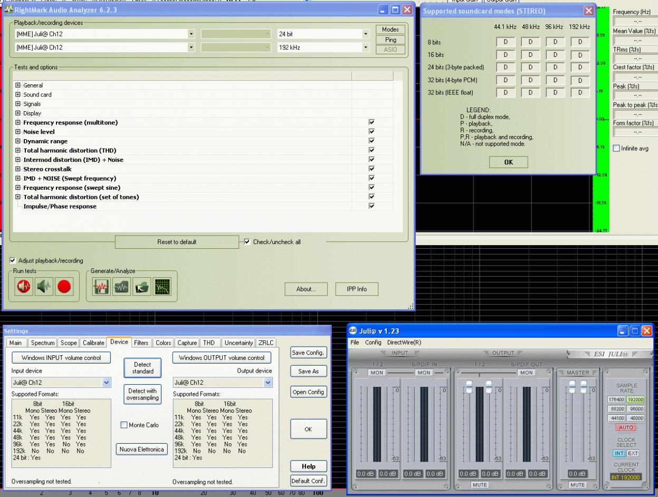Viewport: 658px width, 497px height.
Task: Switch to ZRLC tab
Action: [265, 343]
